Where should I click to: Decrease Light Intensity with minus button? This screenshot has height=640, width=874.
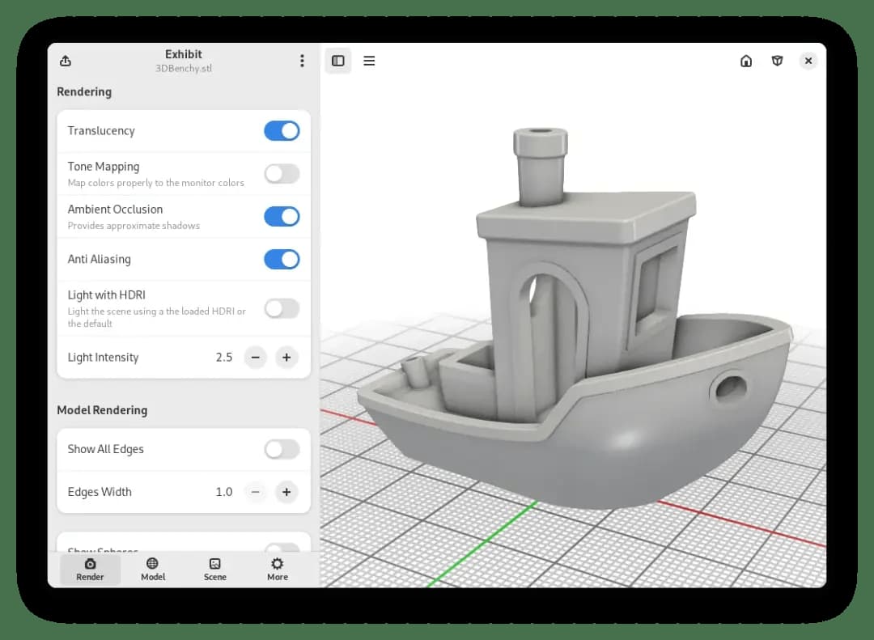255,358
